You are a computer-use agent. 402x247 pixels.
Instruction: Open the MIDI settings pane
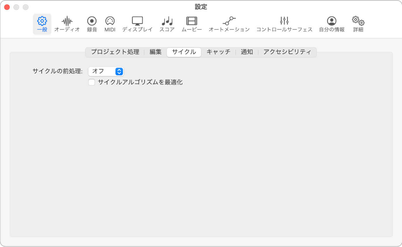(x=110, y=24)
